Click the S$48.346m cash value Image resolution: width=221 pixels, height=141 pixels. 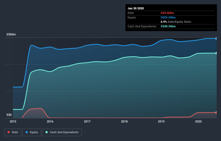tap(168, 26)
